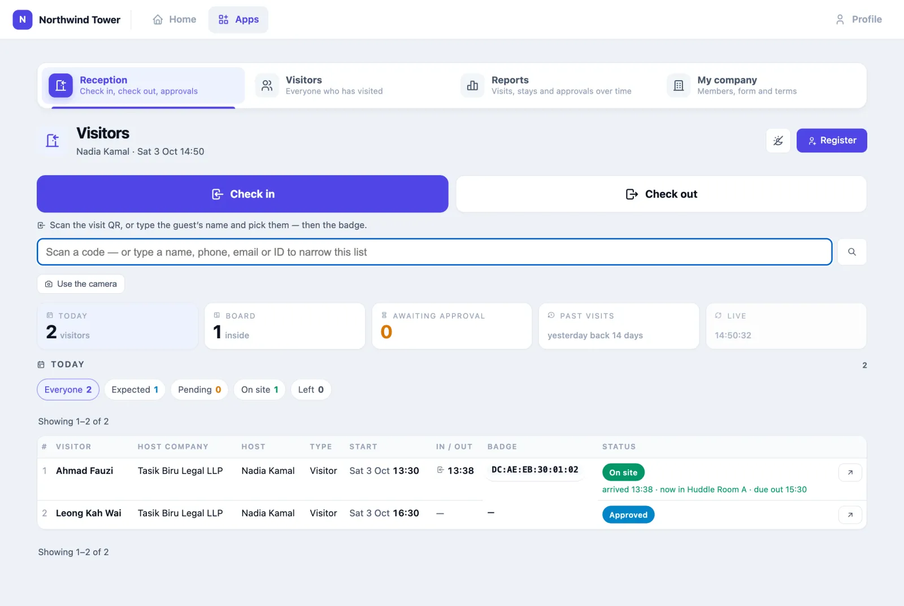Open Apps in the top bar
Viewport: 904px width, 606px height.
coord(238,20)
